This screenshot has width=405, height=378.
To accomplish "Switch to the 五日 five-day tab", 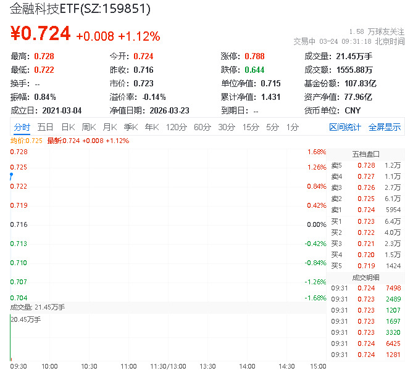I will [x=45, y=127].
